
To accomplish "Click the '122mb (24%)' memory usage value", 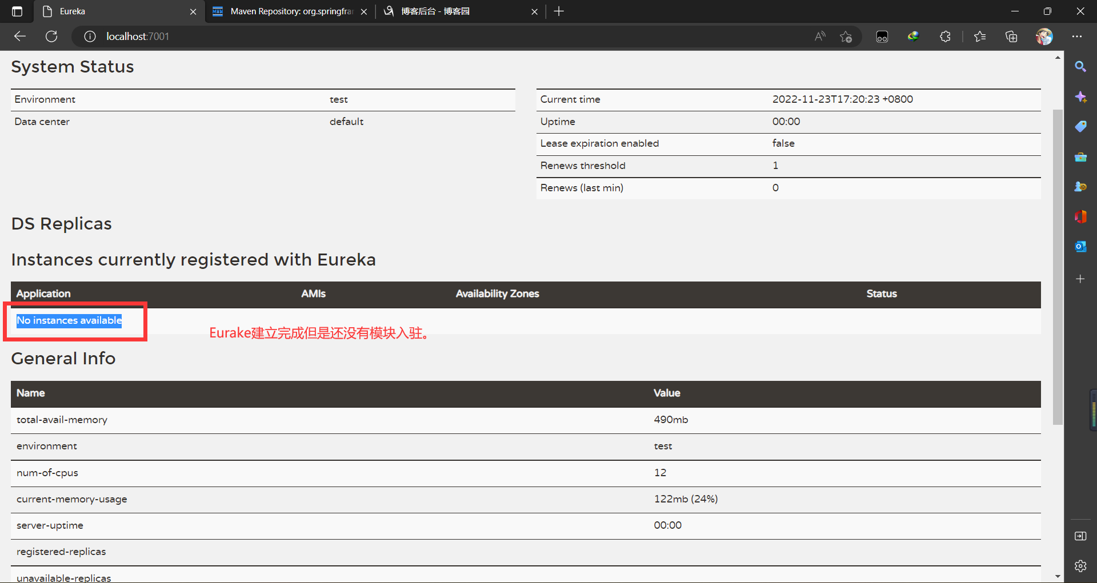I will point(686,499).
